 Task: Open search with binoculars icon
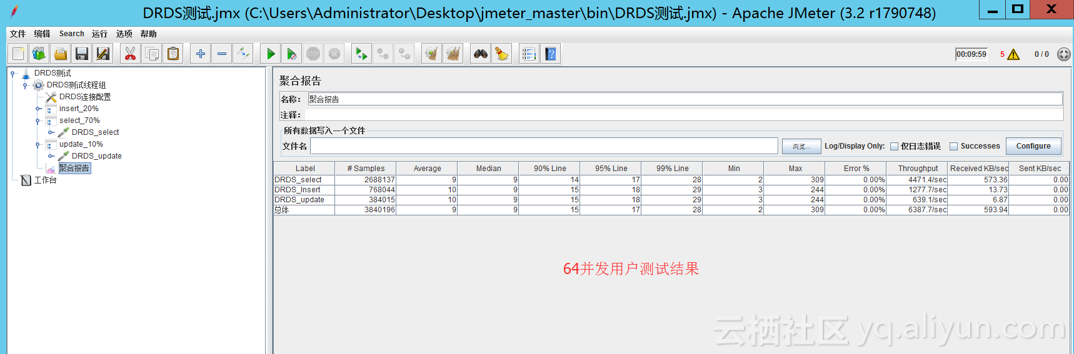pos(481,54)
